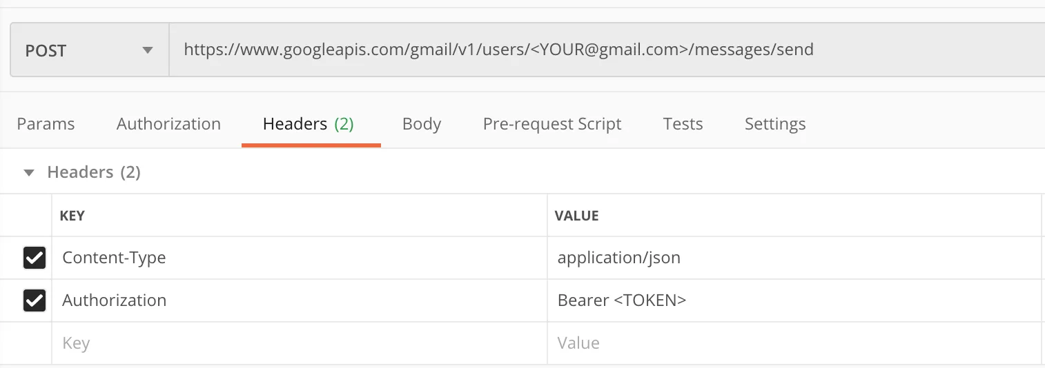The height and width of the screenshot is (368, 1045).
Task: Click the VALUE column header
Action: 576,216
